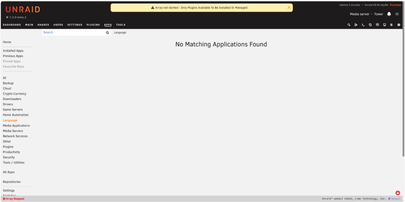The image size is (405, 202).
Task: Open the file manager icon
Action: tap(370, 25)
